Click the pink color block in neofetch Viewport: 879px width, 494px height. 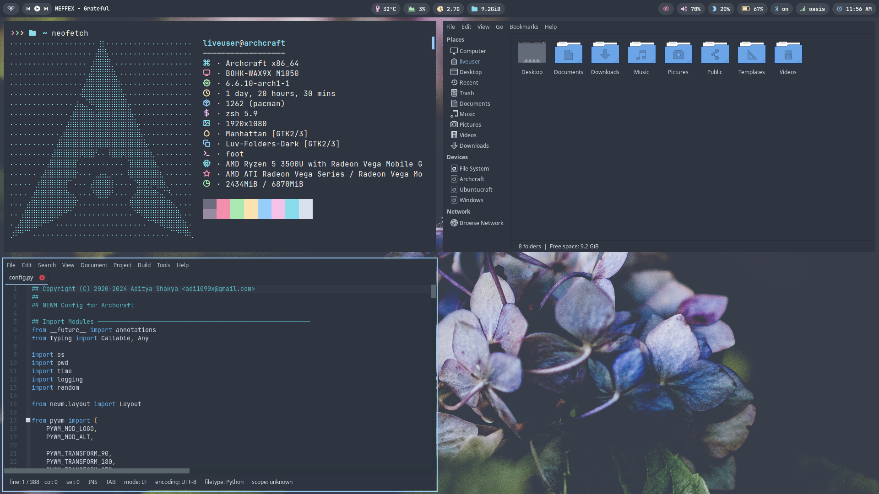pos(223,209)
